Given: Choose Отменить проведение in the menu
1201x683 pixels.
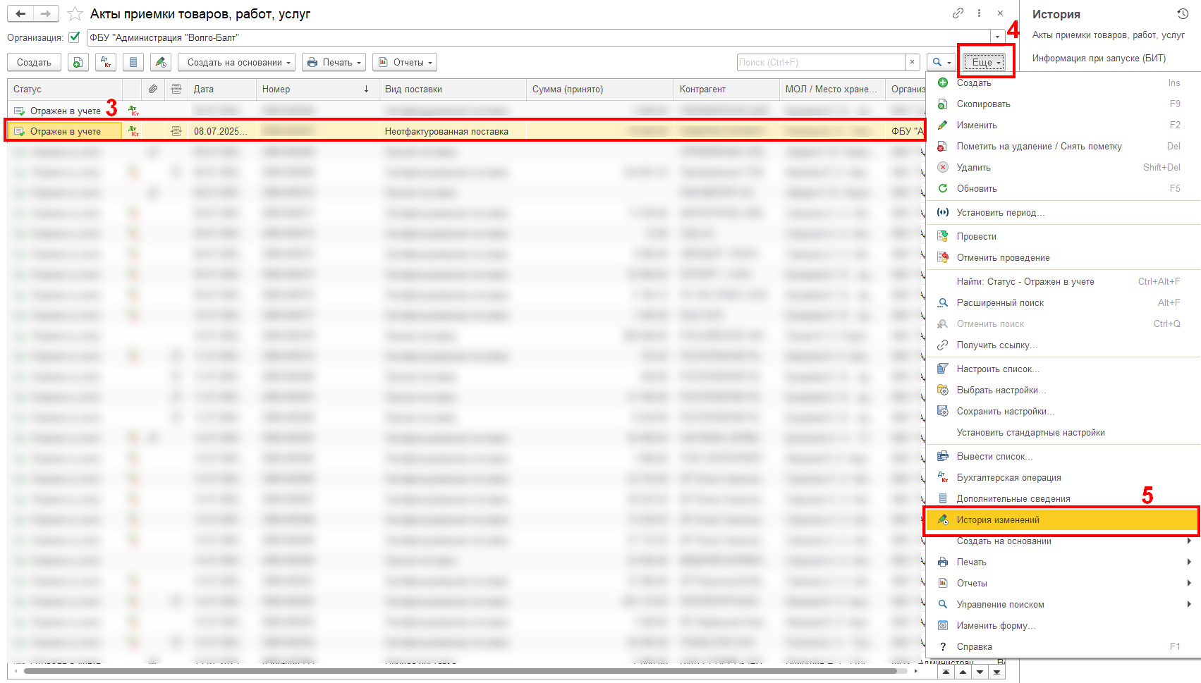Looking at the screenshot, I should pos(1003,258).
